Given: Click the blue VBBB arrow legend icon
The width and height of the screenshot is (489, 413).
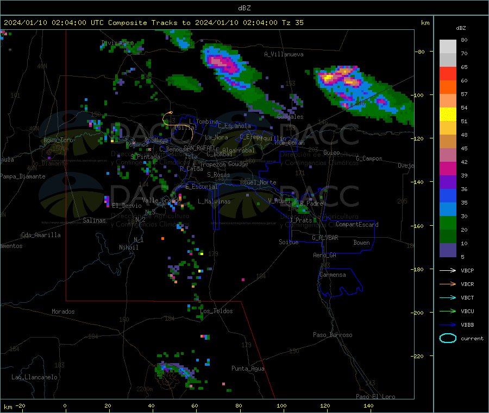Looking at the screenshot, I should [x=448, y=325].
